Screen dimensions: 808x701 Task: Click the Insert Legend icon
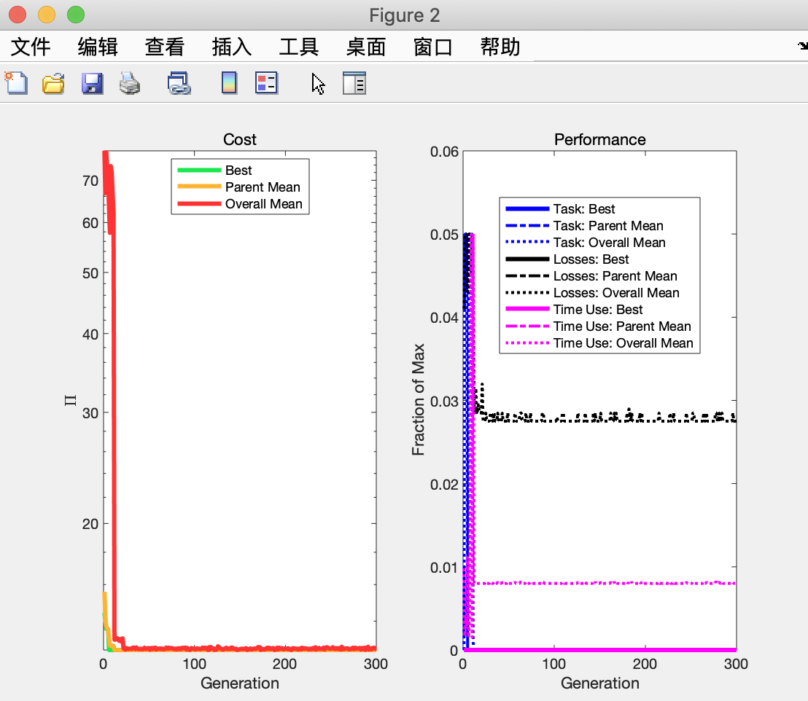[266, 83]
